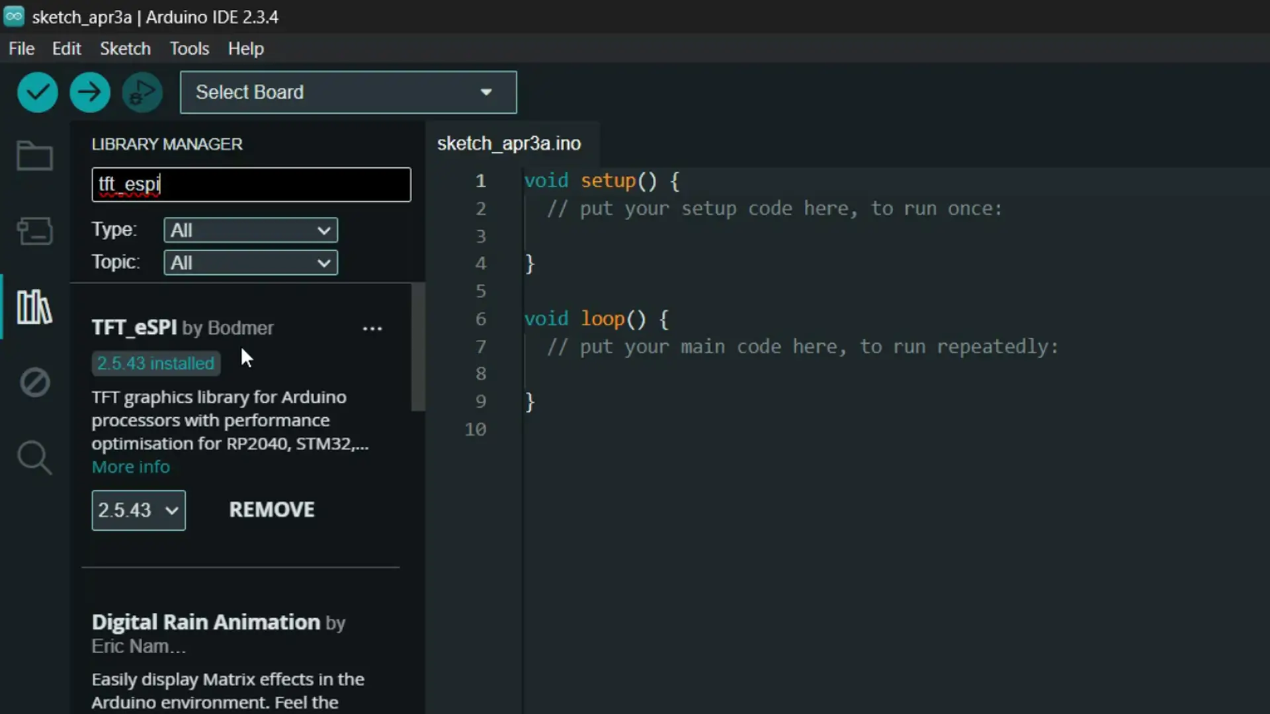1270x714 pixels.
Task: Open the Boards Manager sidebar icon
Action: [34, 231]
